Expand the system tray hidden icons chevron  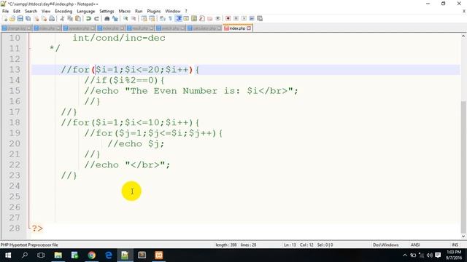tap(405, 255)
